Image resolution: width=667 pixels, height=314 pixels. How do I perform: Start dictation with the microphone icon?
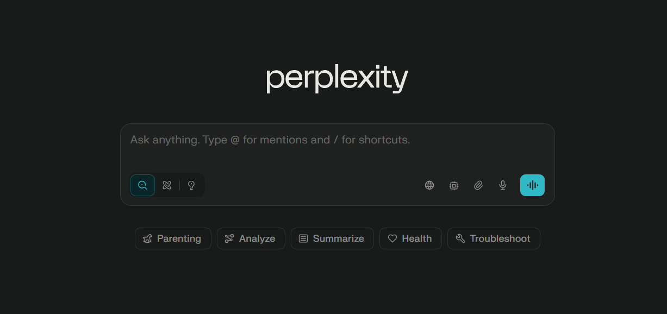click(503, 185)
